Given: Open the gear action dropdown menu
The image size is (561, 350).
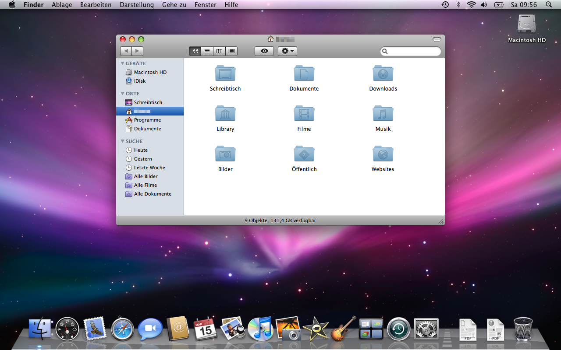Looking at the screenshot, I should [288, 51].
